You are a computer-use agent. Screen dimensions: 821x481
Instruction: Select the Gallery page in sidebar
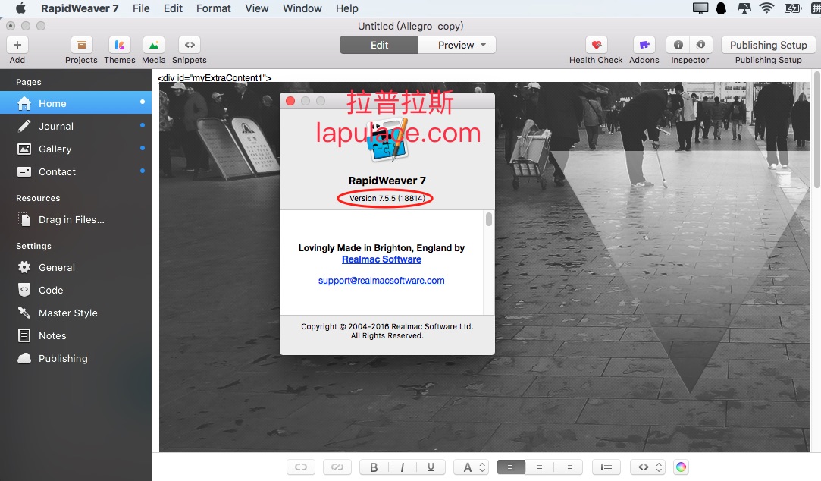click(76, 149)
